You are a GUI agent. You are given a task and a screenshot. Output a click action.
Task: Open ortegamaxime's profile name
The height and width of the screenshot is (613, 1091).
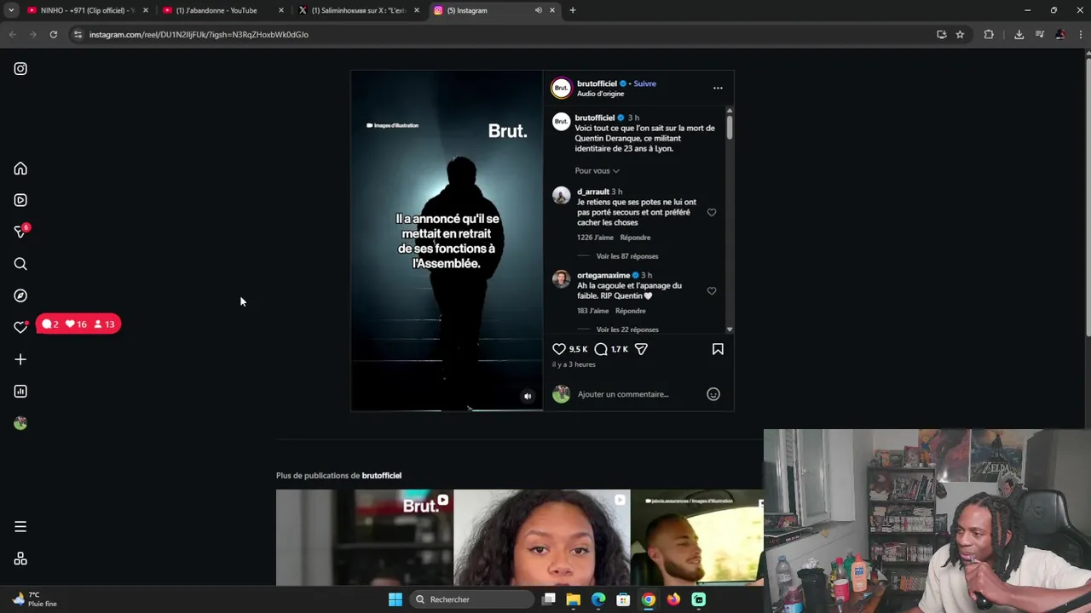point(603,275)
